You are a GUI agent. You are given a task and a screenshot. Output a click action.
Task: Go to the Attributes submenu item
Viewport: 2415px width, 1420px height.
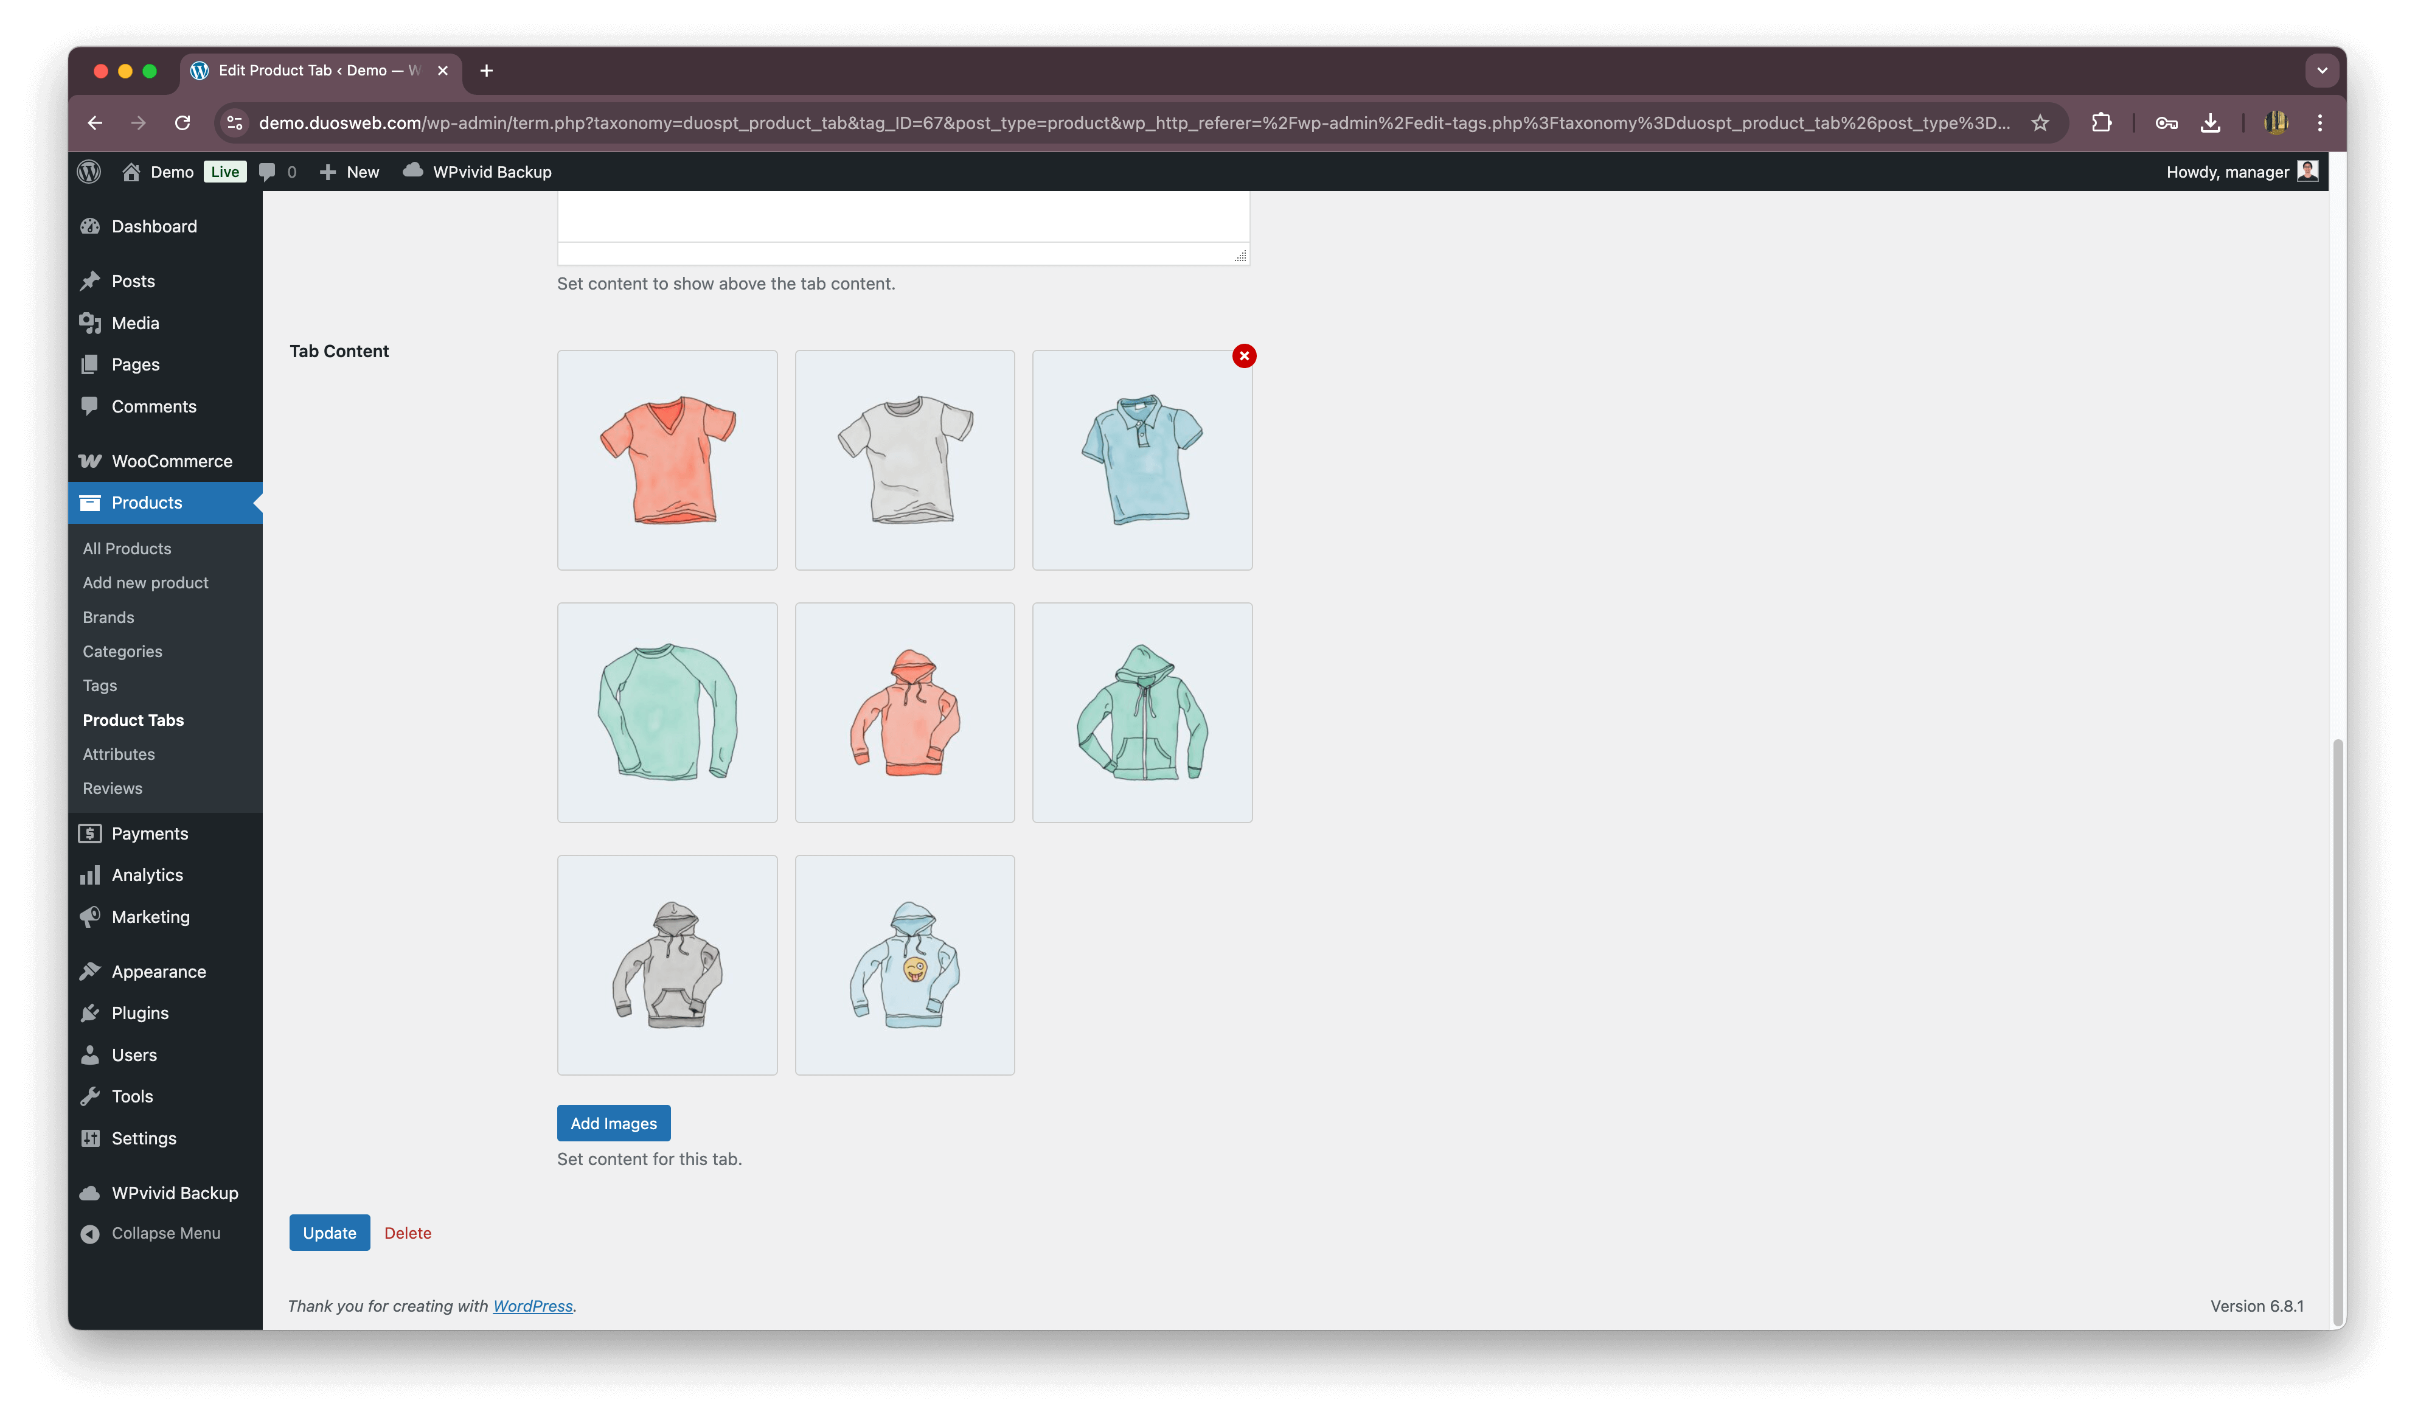(x=119, y=754)
